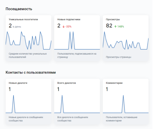Click the 'Просмотры страницы' description
This screenshot has width=154, height=129.
click(x=118, y=57)
